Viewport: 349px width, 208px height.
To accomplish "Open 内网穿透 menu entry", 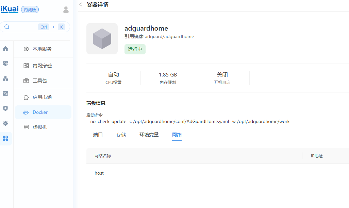I will pyautogui.click(x=43, y=66).
